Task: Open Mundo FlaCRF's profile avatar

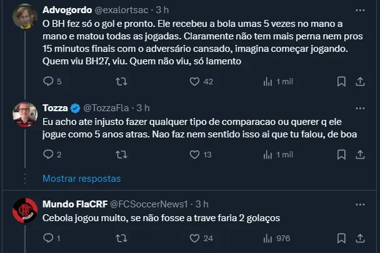Action: (x=25, y=213)
